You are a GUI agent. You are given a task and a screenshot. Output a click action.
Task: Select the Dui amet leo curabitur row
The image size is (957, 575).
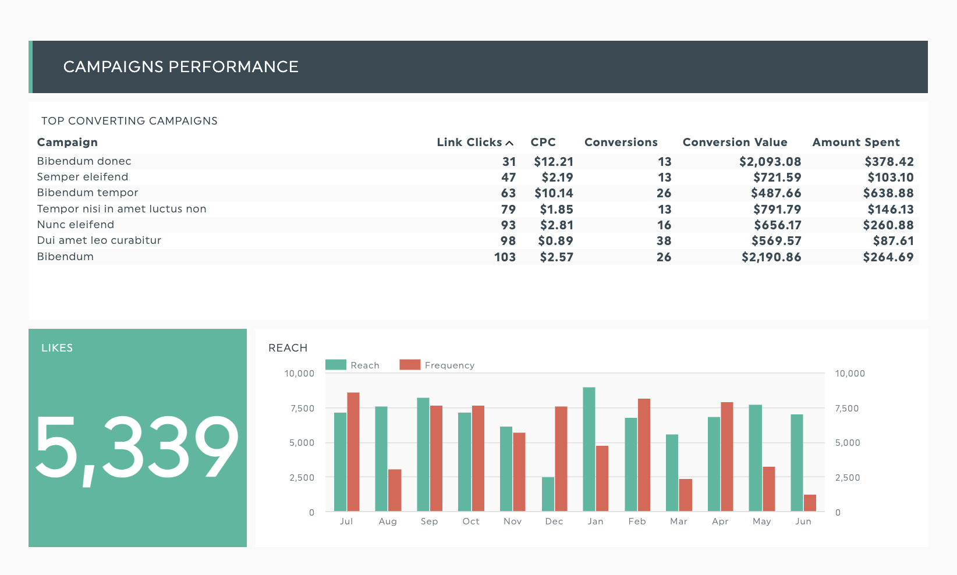click(99, 240)
